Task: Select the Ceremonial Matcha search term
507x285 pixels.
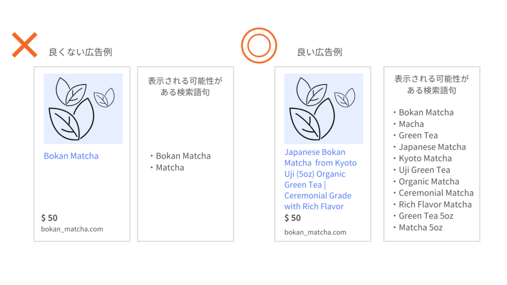Action: (x=436, y=193)
